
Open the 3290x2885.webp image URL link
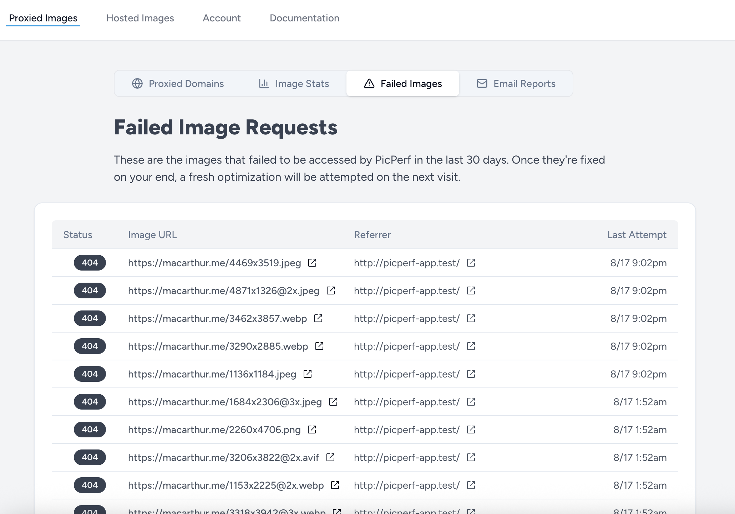(218, 346)
